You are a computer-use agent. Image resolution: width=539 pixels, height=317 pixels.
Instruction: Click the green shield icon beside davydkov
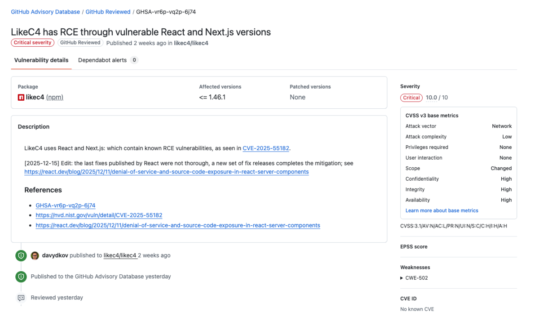[x=21, y=256]
